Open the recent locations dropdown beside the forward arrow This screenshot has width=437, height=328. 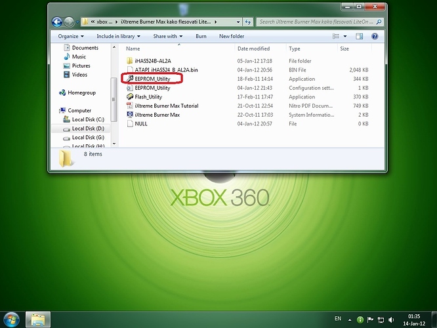point(77,22)
